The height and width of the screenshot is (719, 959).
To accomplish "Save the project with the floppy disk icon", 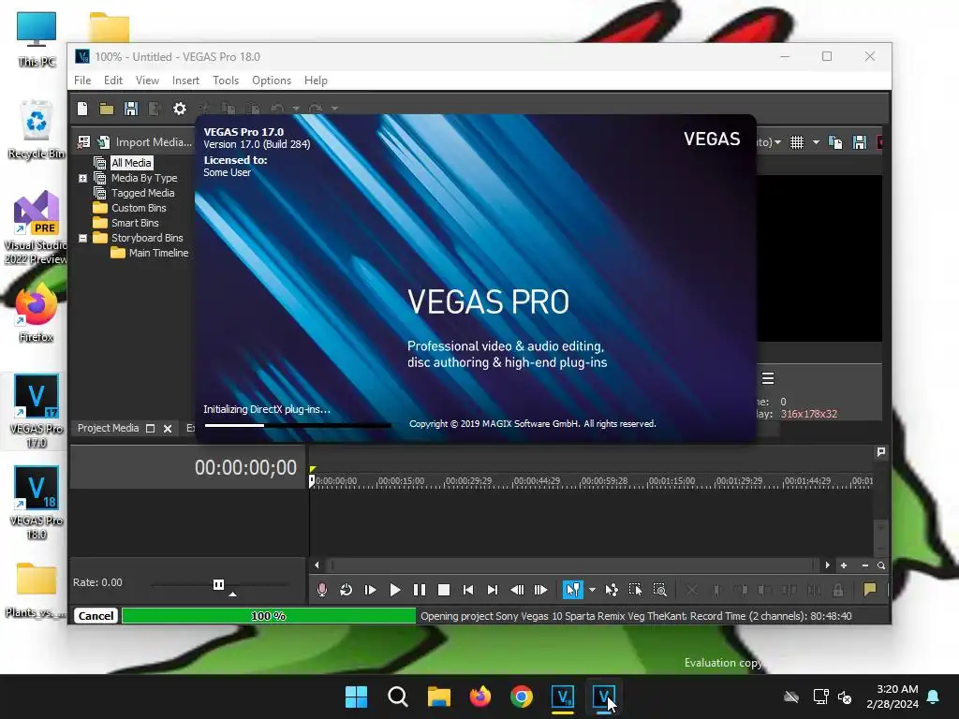I will click(131, 109).
